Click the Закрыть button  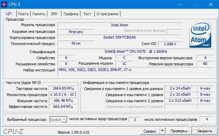[204, 131]
